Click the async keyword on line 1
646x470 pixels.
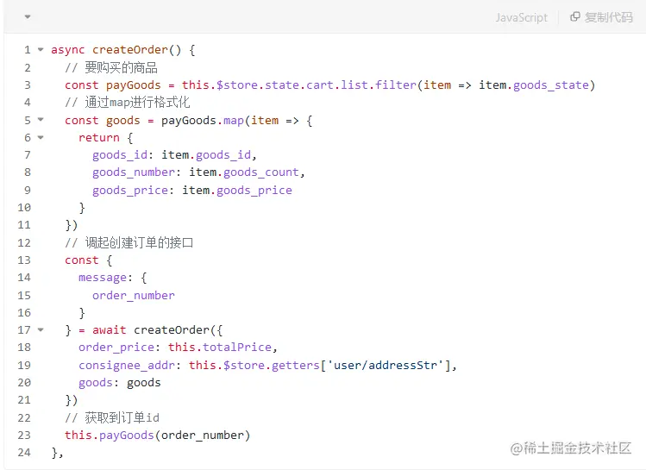[x=68, y=50]
